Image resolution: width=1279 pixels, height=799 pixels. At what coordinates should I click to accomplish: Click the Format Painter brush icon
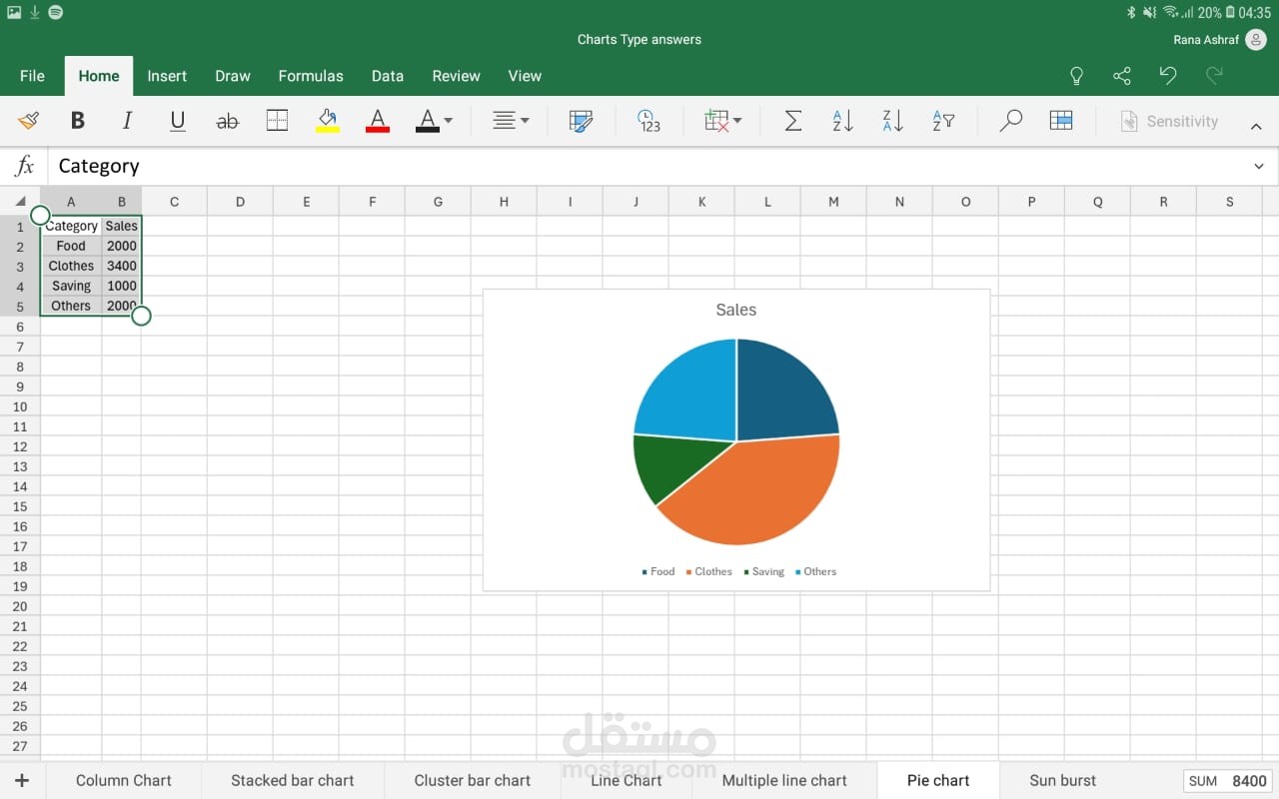tap(28, 121)
